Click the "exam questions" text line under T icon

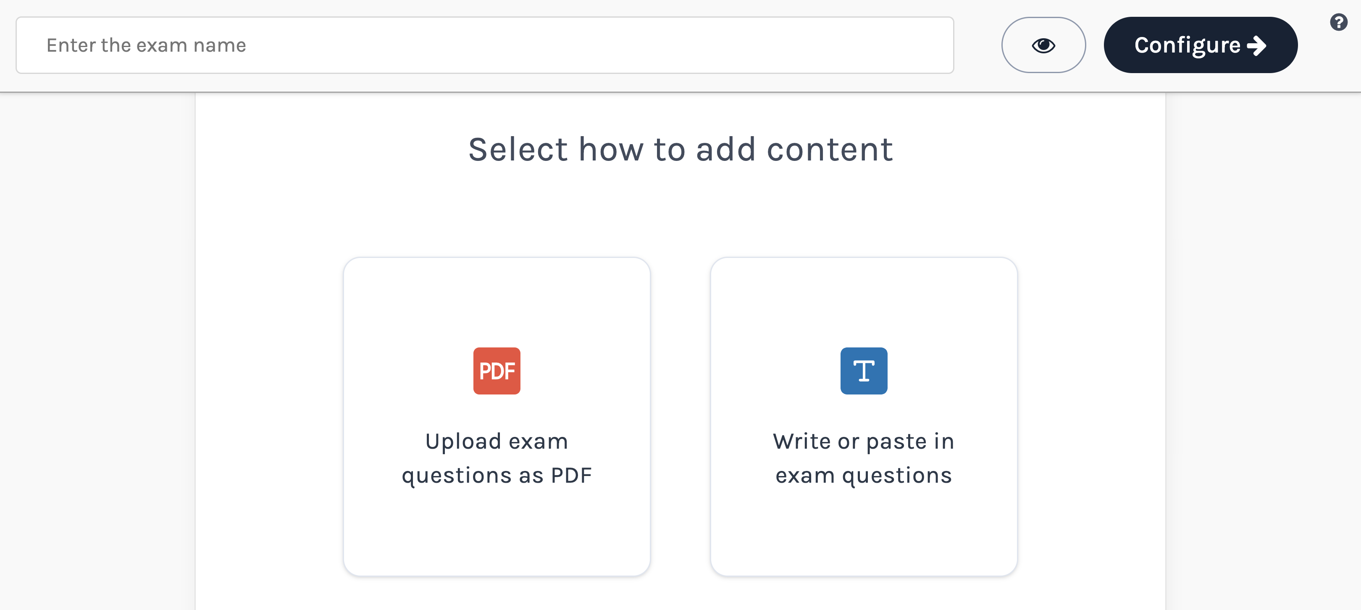863,475
